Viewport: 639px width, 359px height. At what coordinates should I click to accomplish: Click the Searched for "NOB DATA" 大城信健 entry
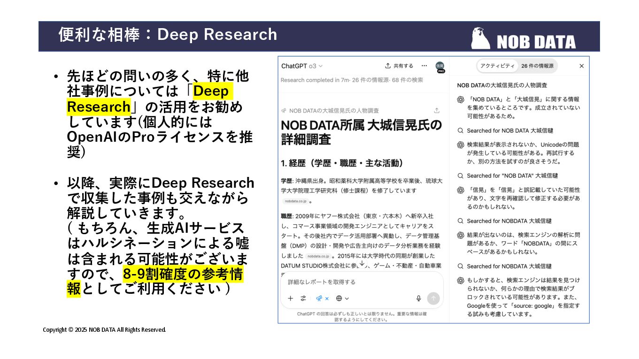click(507, 176)
